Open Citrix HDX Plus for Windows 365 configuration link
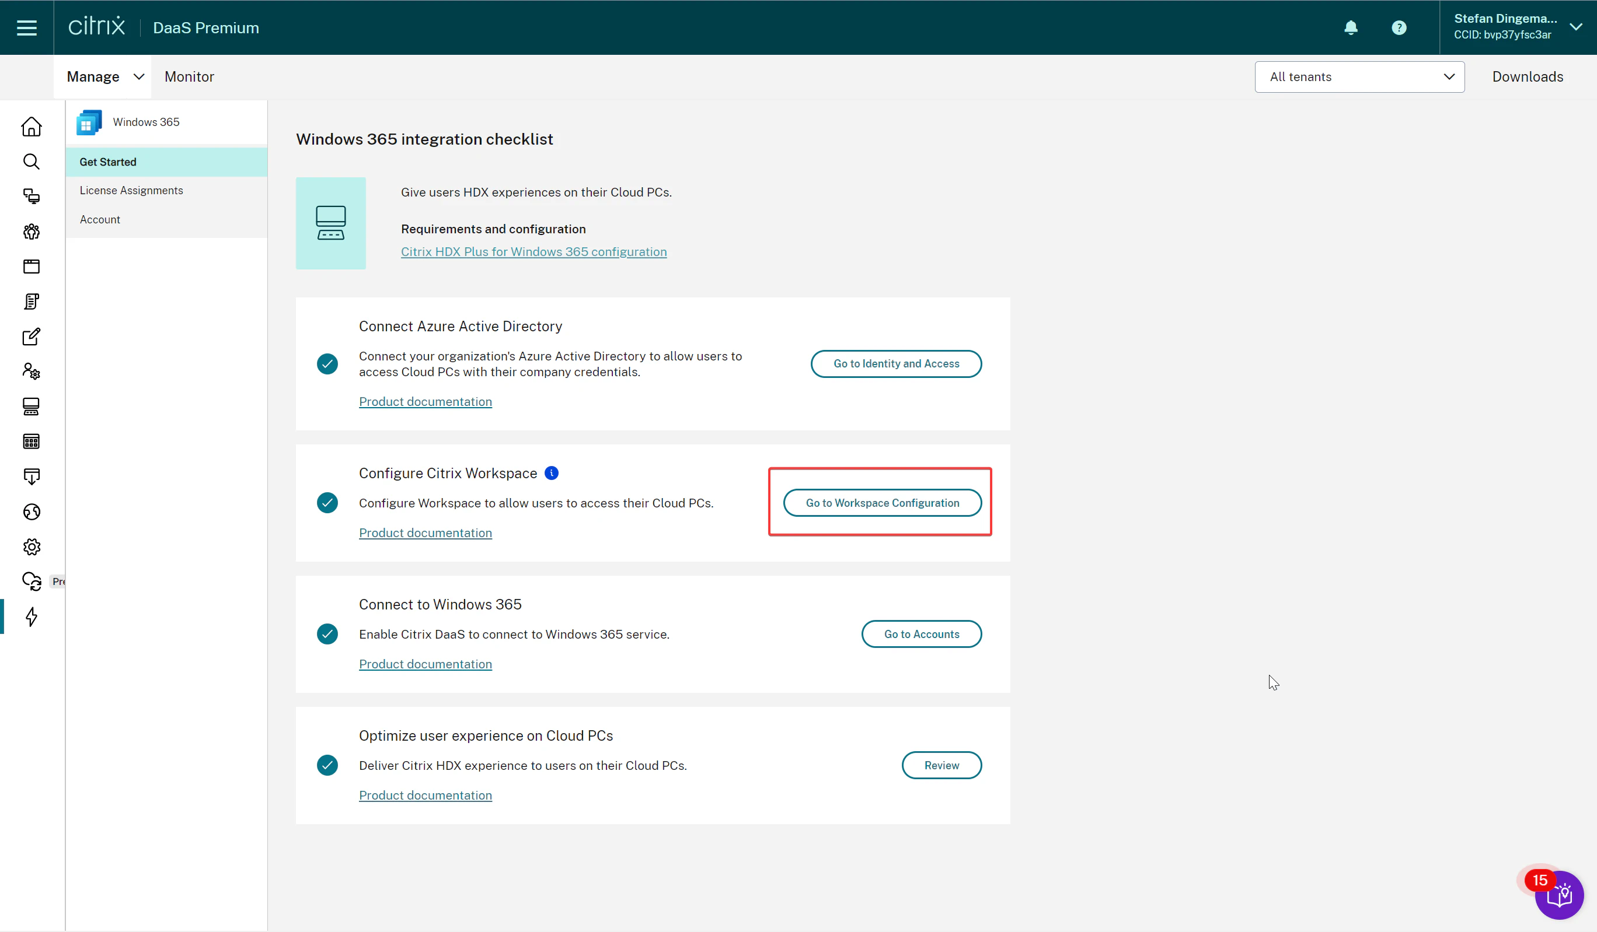The width and height of the screenshot is (1597, 932). [x=534, y=251]
